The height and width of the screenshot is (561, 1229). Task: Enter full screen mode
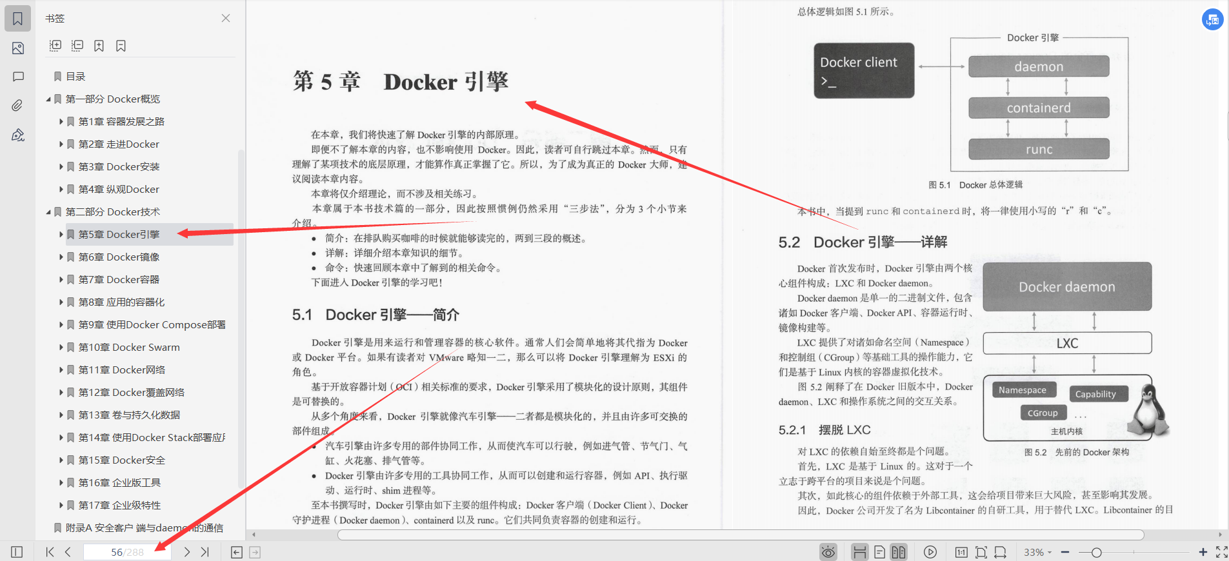click(x=1221, y=552)
